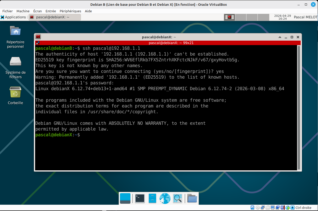This screenshot has height=211, width=318.
Task: Click the keyboard capture arrow status icon
Action: pos(293,208)
